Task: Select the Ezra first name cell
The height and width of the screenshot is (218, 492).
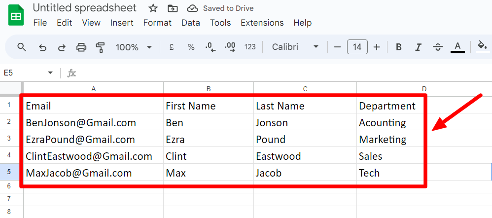Action: 209,139
